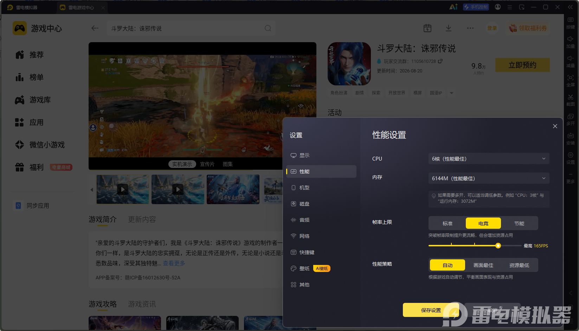The image size is (579, 331).
Task: Show 更多 tools in the right sidebar
Action: [571, 178]
